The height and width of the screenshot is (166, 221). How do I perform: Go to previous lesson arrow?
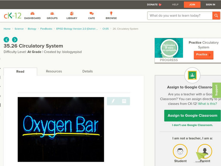(6, 40)
